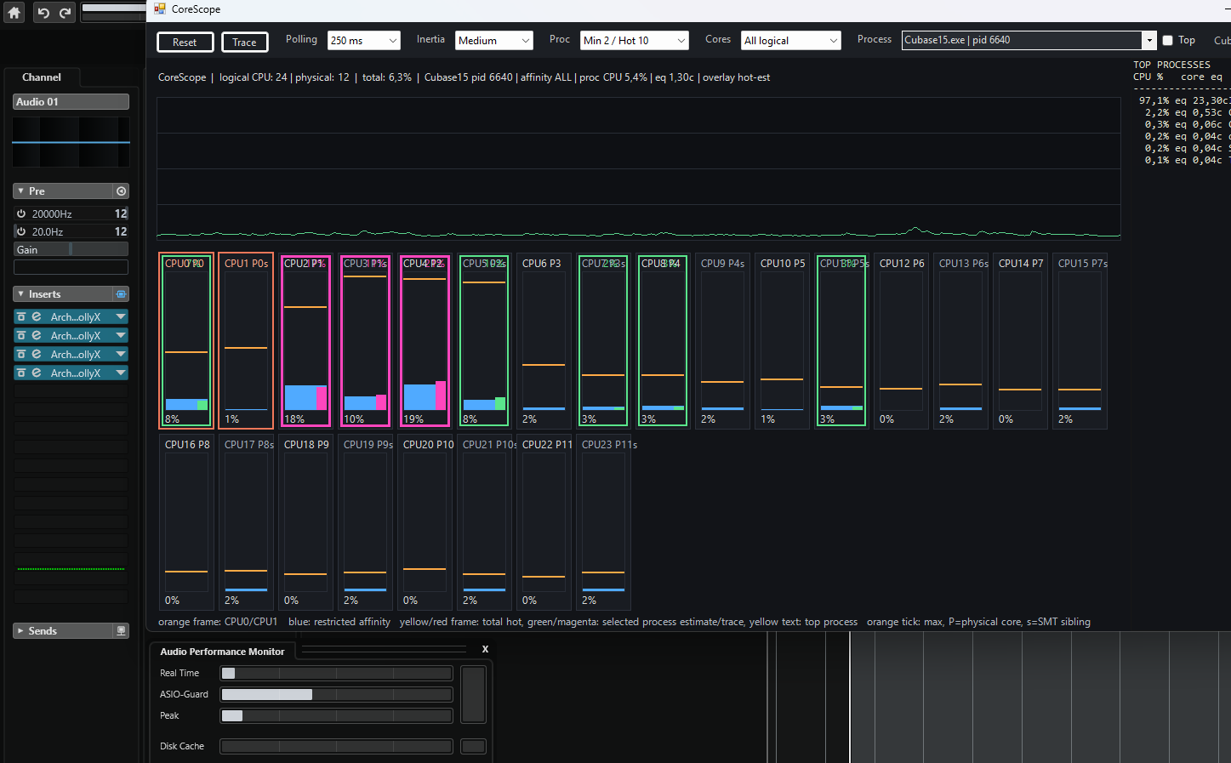Open plugin menu arrow of insert slot 2
This screenshot has height=763, width=1231.
[x=121, y=335]
